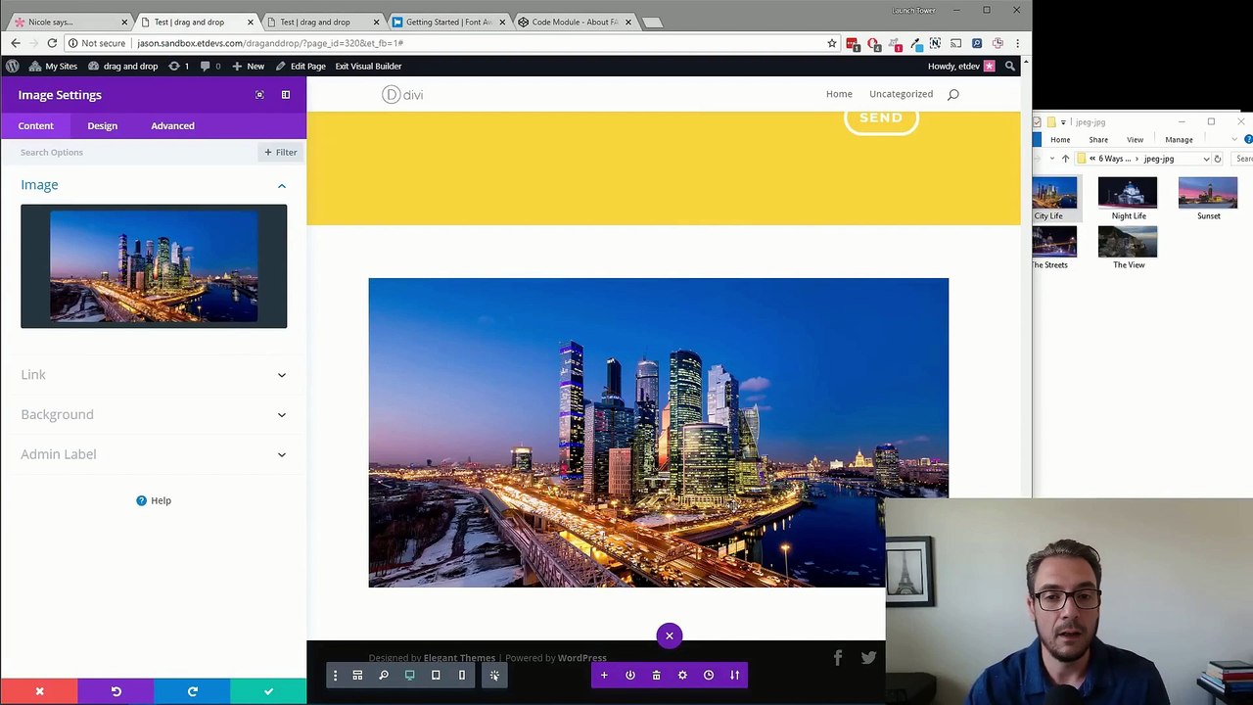Switch to wireframe view in builder toolbar
Viewport: 1253px width, 705px height.
[357, 675]
